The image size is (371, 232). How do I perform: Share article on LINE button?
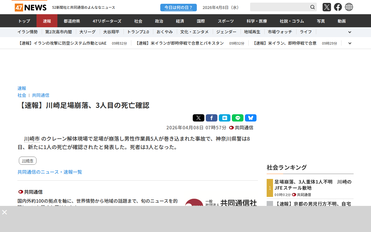tap(238, 118)
